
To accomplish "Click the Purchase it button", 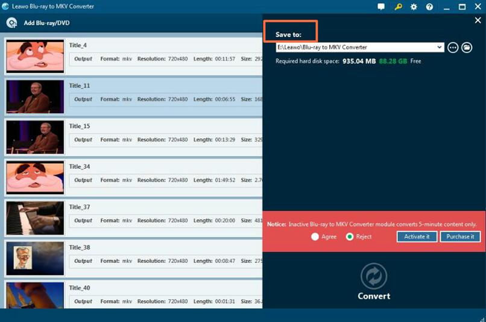I will point(460,236).
